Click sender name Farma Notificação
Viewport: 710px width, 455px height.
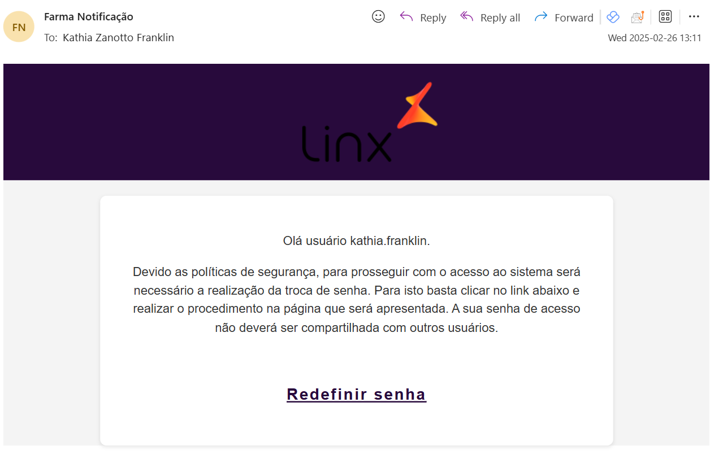89,17
